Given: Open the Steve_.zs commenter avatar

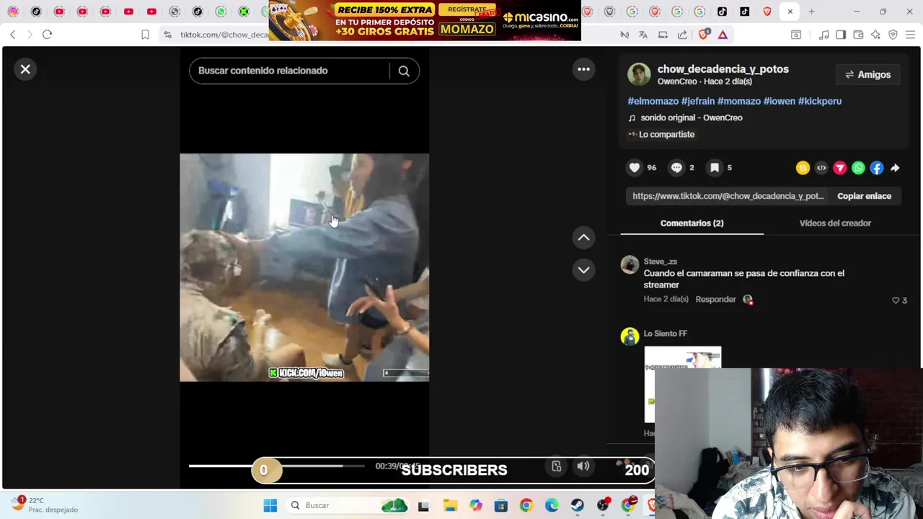Looking at the screenshot, I should 630,265.
